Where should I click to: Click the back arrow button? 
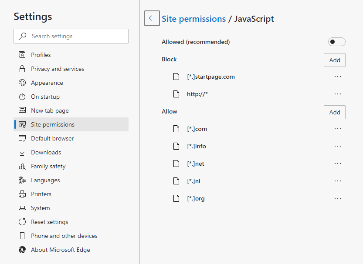click(152, 18)
